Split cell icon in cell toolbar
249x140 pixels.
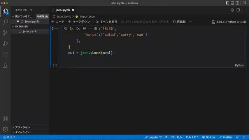point(84,28)
